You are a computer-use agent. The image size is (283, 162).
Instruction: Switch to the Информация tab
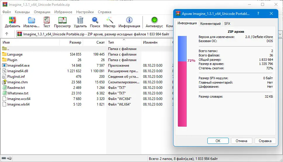click(187, 23)
